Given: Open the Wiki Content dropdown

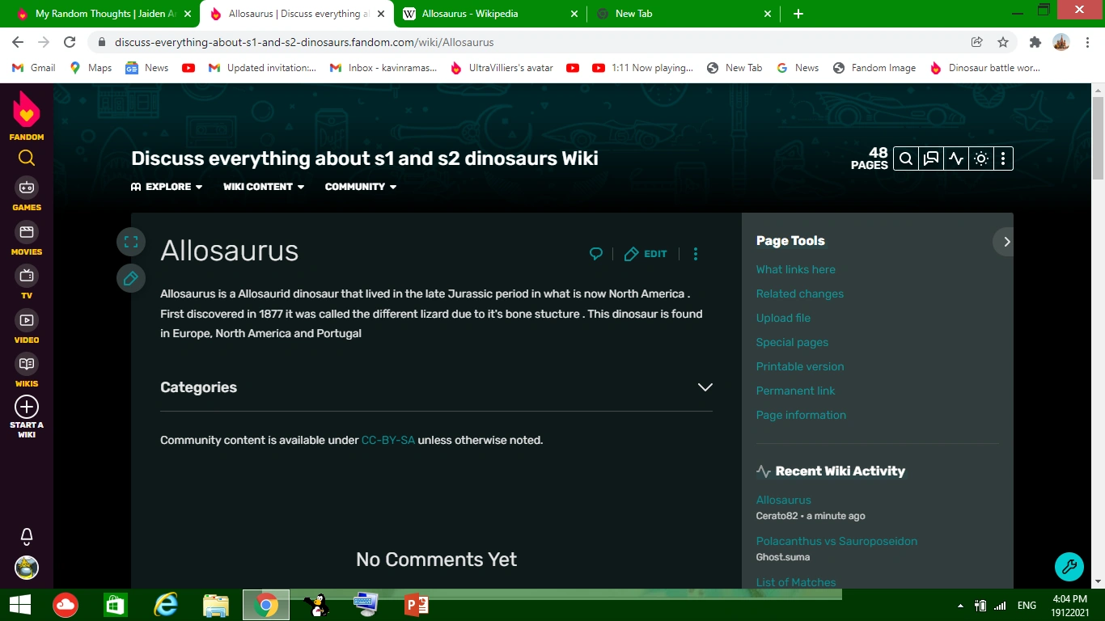Looking at the screenshot, I should 263,187.
